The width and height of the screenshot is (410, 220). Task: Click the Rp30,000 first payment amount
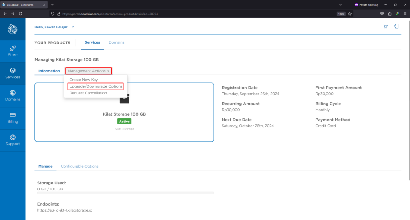(x=324, y=94)
